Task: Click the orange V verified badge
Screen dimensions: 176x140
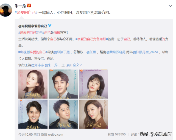Action: [29, 5]
